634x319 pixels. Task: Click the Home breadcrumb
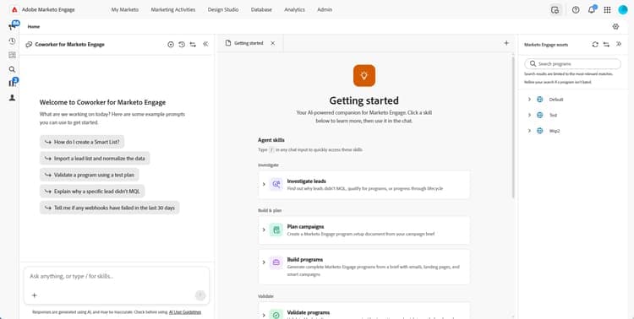coord(34,27)
